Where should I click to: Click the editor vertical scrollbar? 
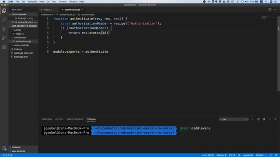279,54
